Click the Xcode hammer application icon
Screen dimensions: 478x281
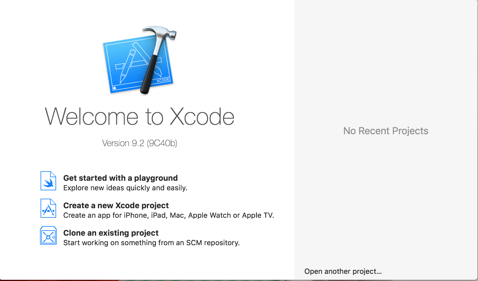click(139, 60)
